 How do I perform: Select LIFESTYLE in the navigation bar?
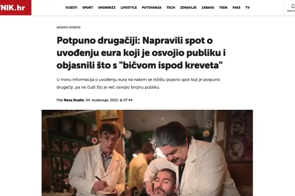tap(129, 8)
